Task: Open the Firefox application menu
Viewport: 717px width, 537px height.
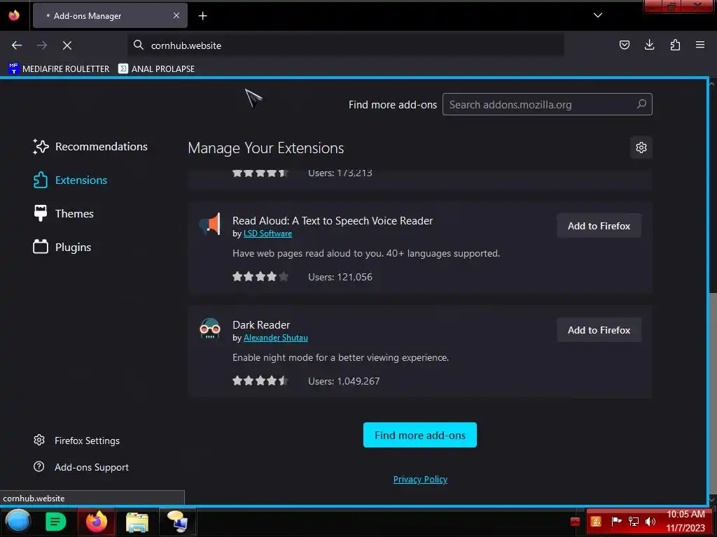Action: [700, 45]
